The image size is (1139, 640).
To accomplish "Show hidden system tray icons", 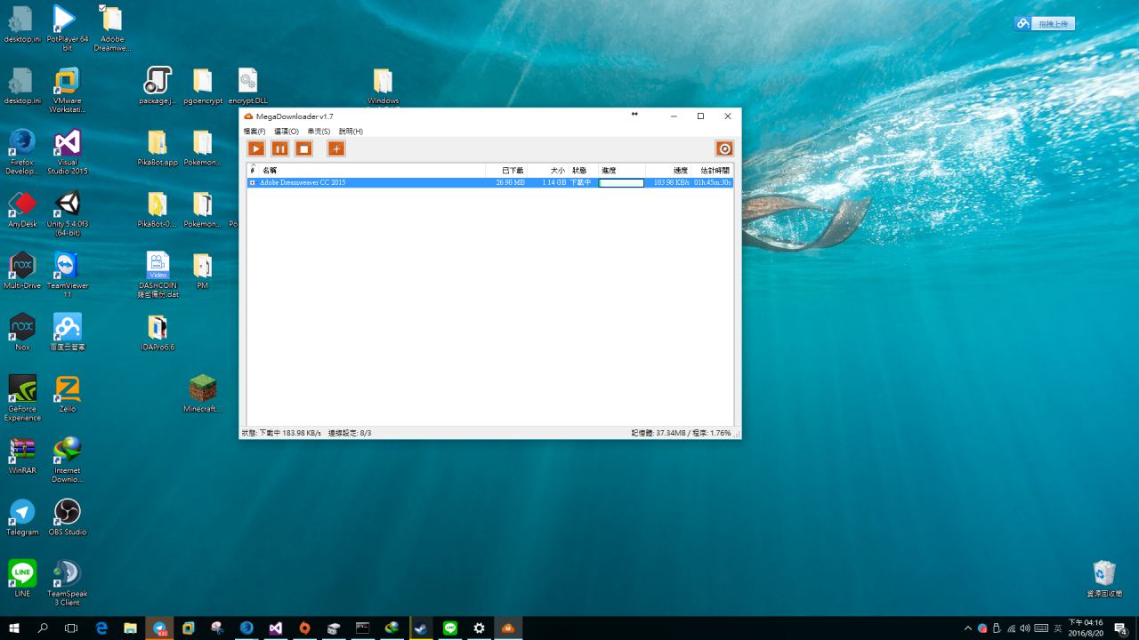I will click(968, 628).
